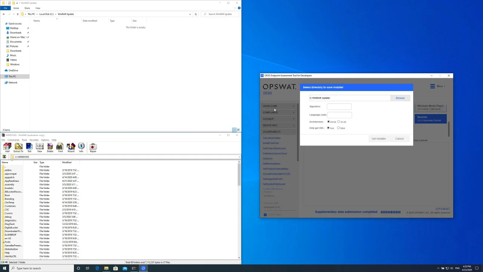483x272 pixels.
Task: Click the OESIS tool taskbar icon
Action: [x=143, y=268]
